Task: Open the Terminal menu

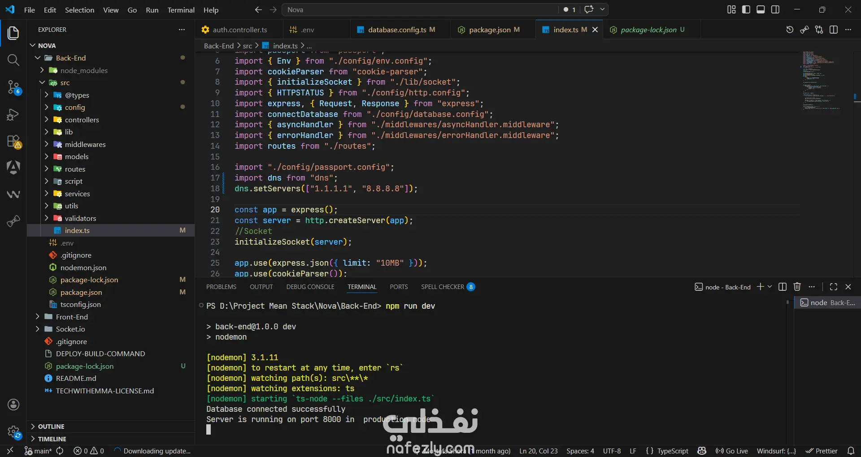Action: pyautogui.click(x=181, y=10)
